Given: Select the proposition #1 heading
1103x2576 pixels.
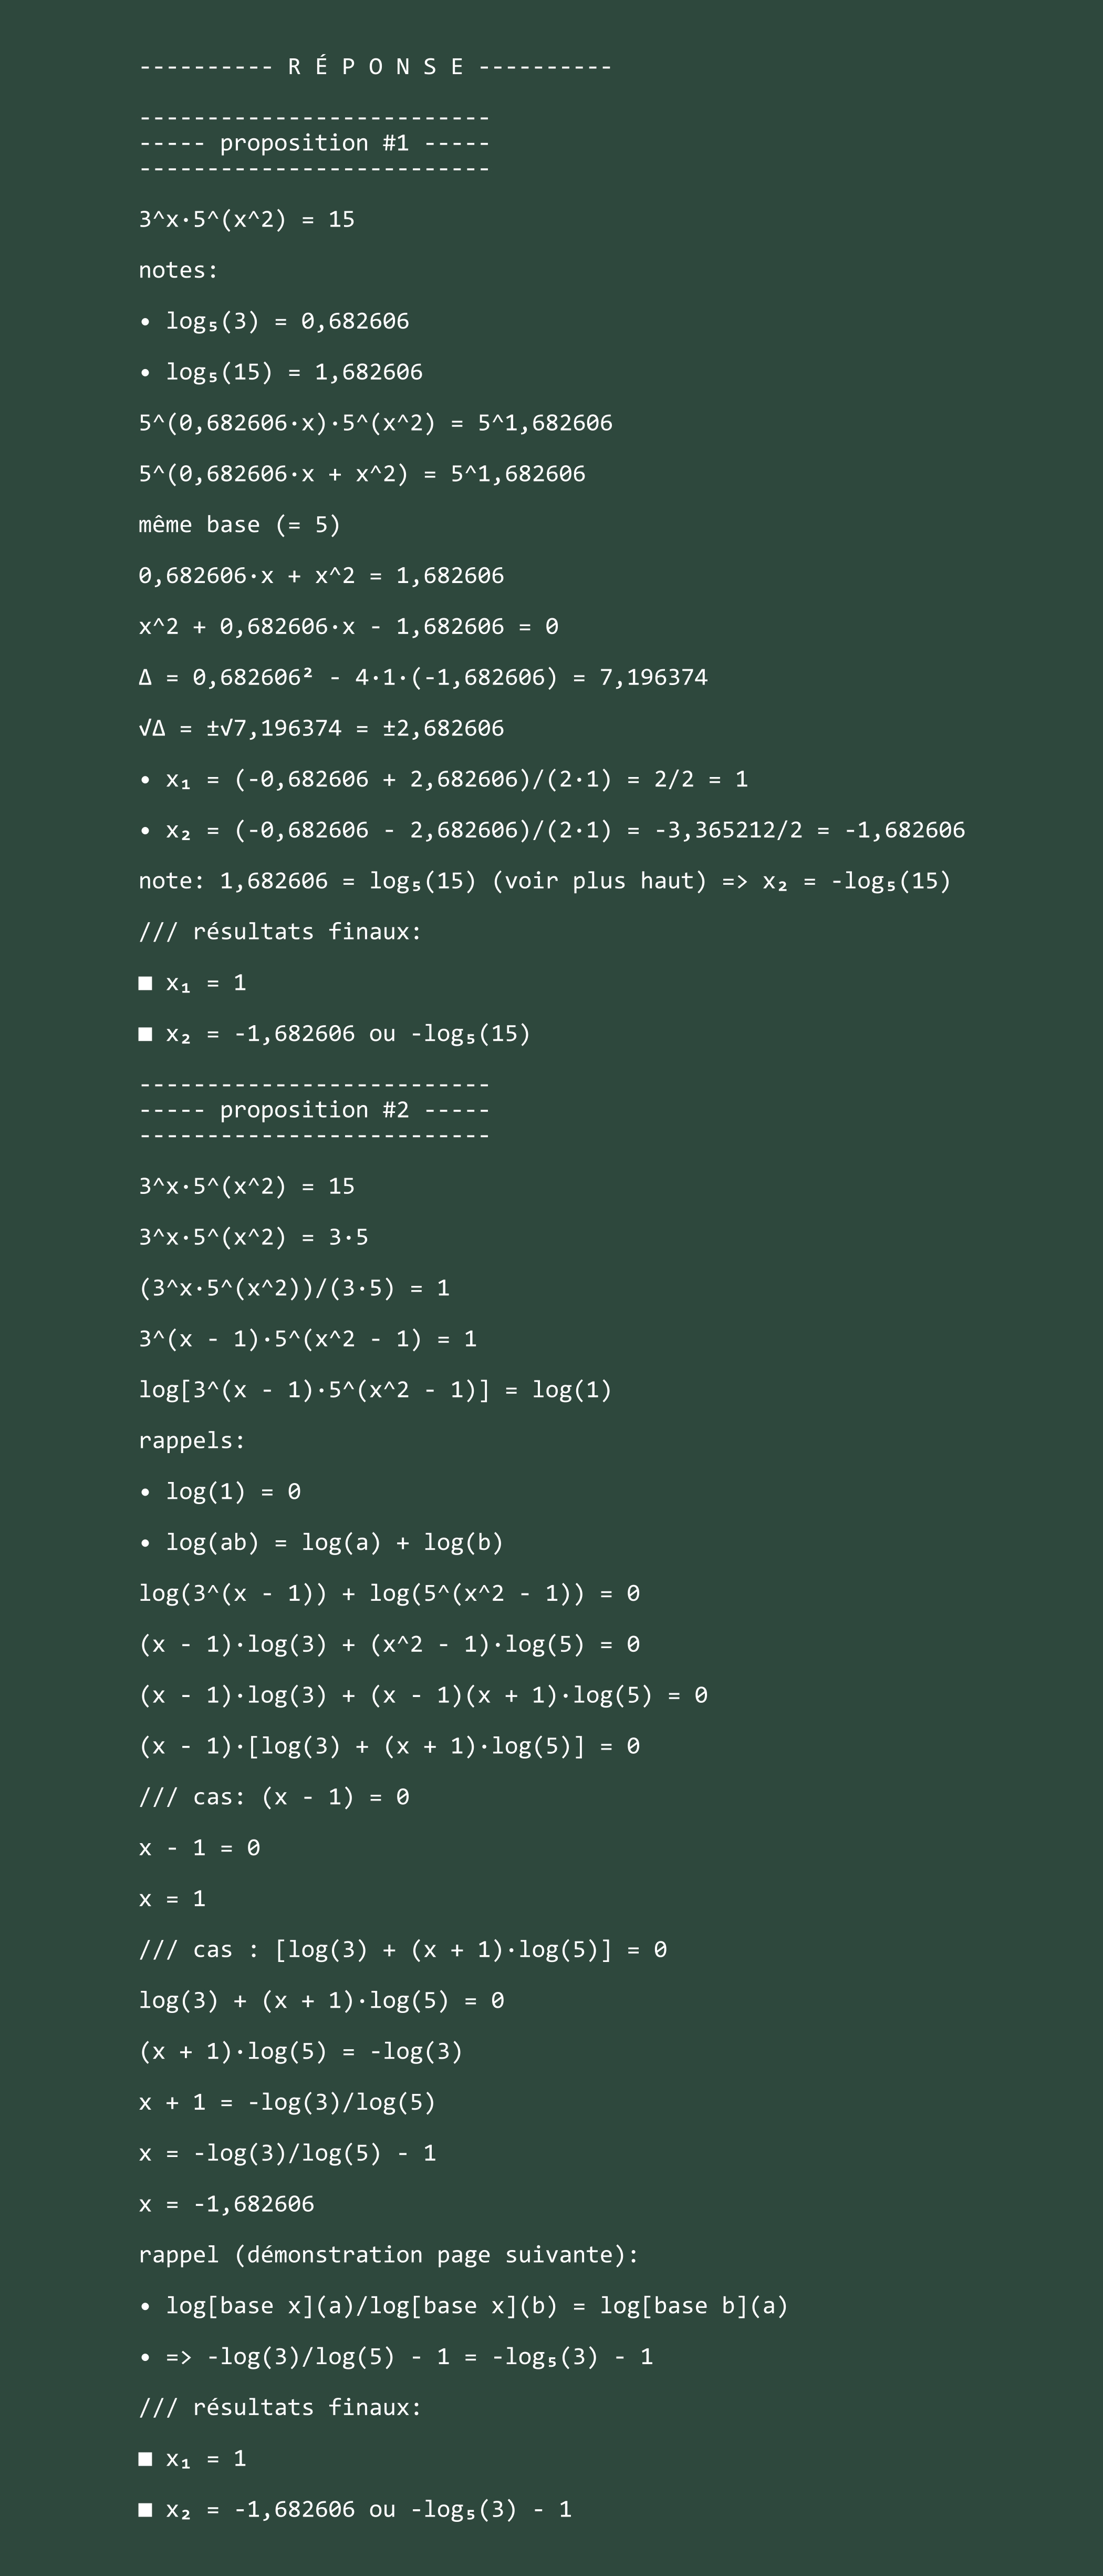Looking at the screenshot, I should [314, 143].
